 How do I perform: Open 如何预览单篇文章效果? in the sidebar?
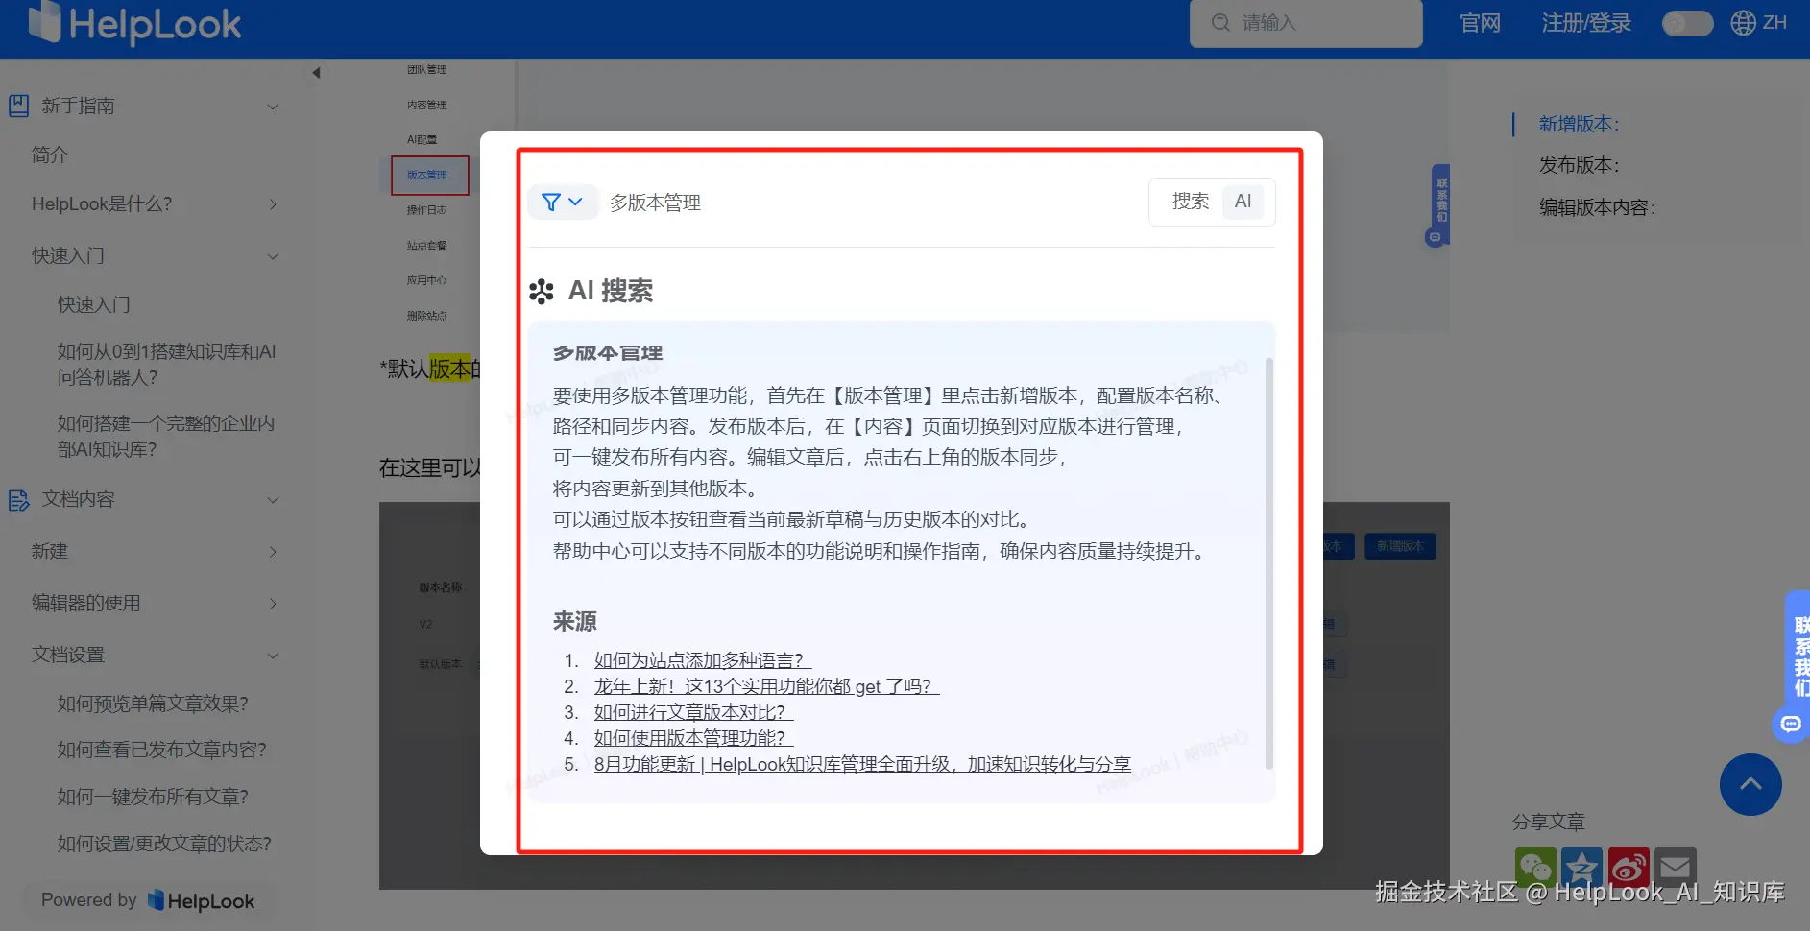pyautogui.click(x=153, y=704)
